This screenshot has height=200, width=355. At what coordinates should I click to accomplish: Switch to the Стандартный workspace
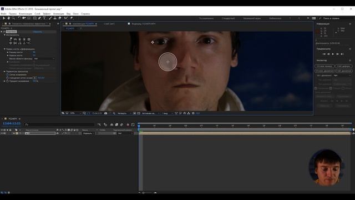[228, 18]
